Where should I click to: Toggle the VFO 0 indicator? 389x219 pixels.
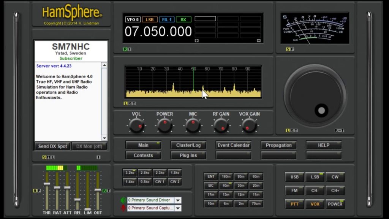pos(133,20)
